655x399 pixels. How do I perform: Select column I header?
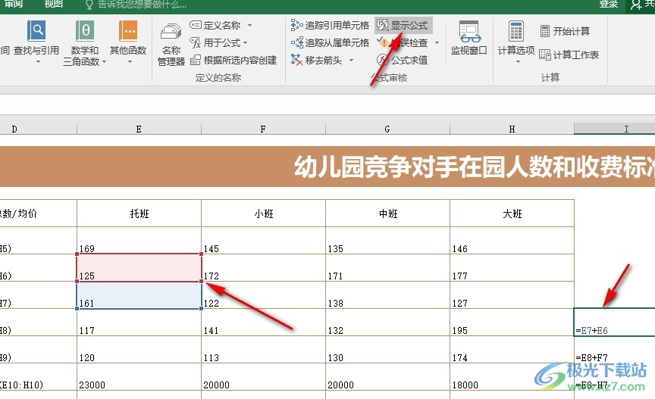[615, 129]
